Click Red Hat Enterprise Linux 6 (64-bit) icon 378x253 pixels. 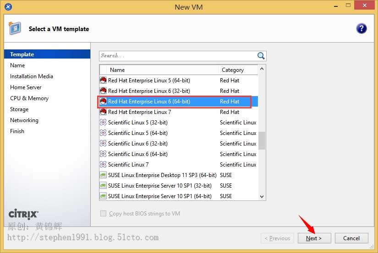click(103, 102)
